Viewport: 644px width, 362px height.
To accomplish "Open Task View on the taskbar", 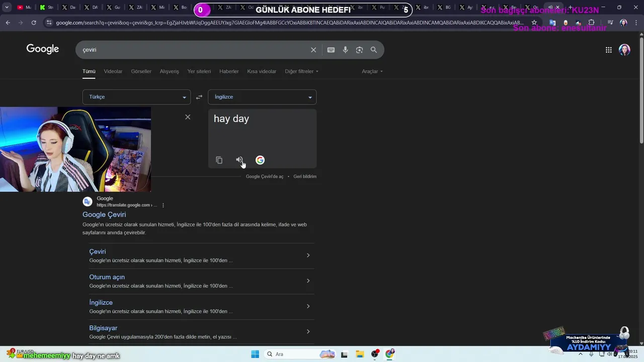I will [x=344, y=354].
